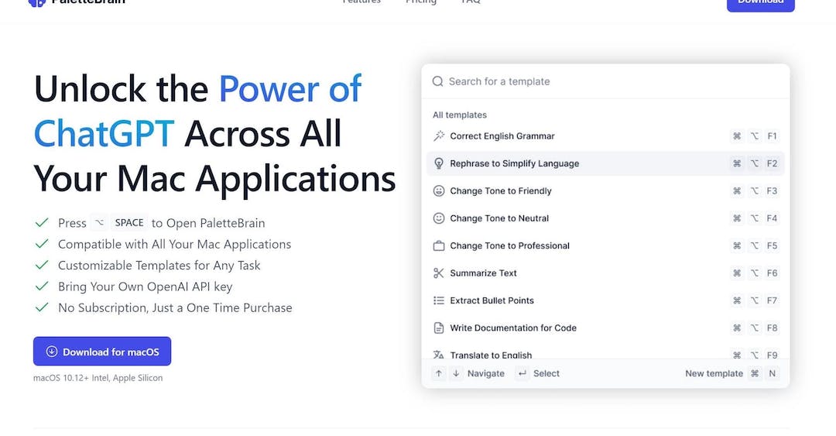Click the SPACE key badge
This screenshot has height=436, width=836.
[129, 222]
